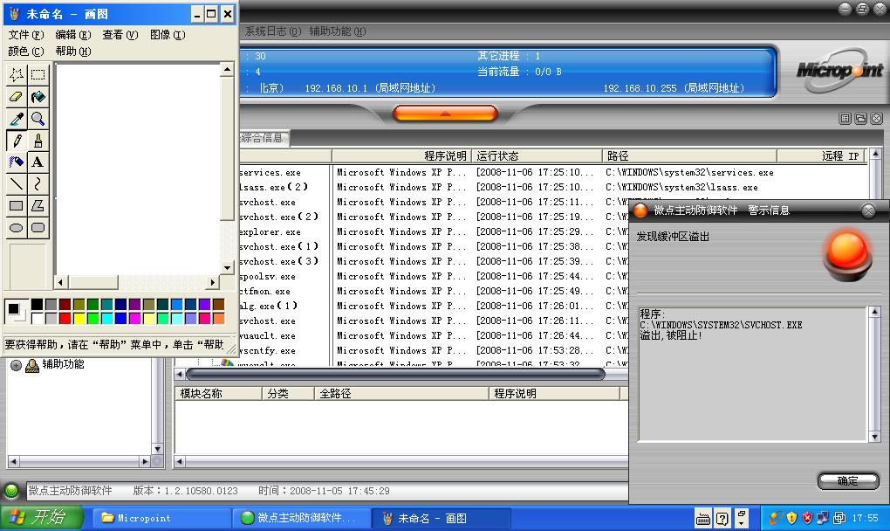Image resolution: width=890 pixels, height=531 pixels.
Task: Select the Magnifier tool in Paint
Action: (x=38, y=118)
